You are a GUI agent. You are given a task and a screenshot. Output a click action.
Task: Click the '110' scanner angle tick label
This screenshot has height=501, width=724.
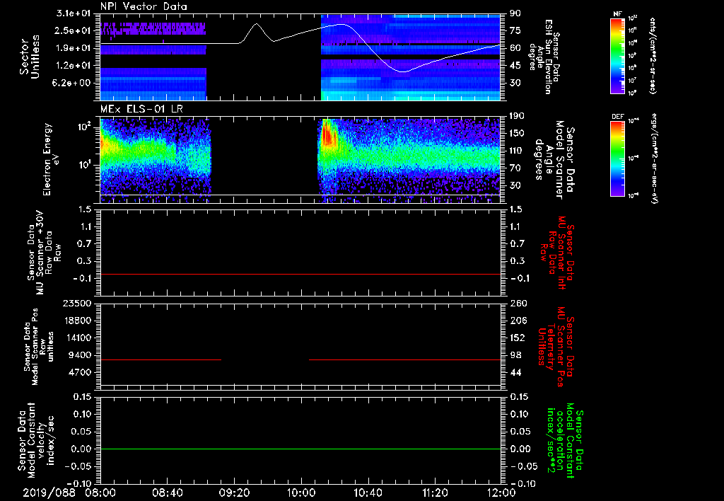[517, 151]
